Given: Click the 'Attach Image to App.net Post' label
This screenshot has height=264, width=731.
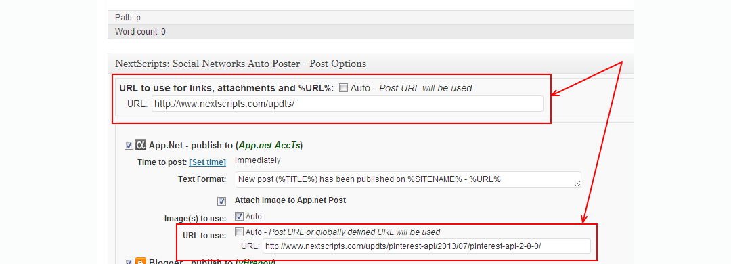Looking at the screenshot, I should point(290,200).
